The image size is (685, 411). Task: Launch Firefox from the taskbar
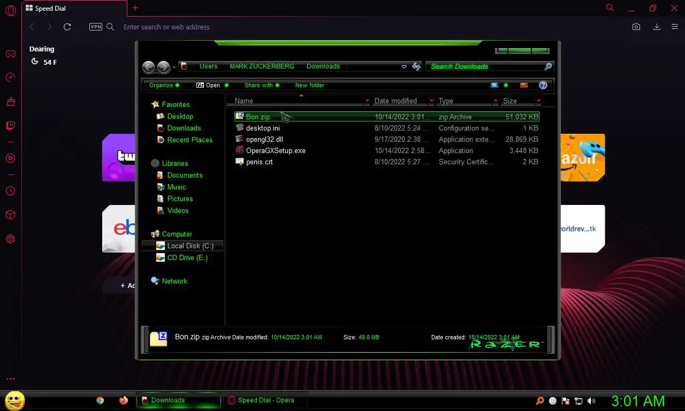tap(124, 400)
